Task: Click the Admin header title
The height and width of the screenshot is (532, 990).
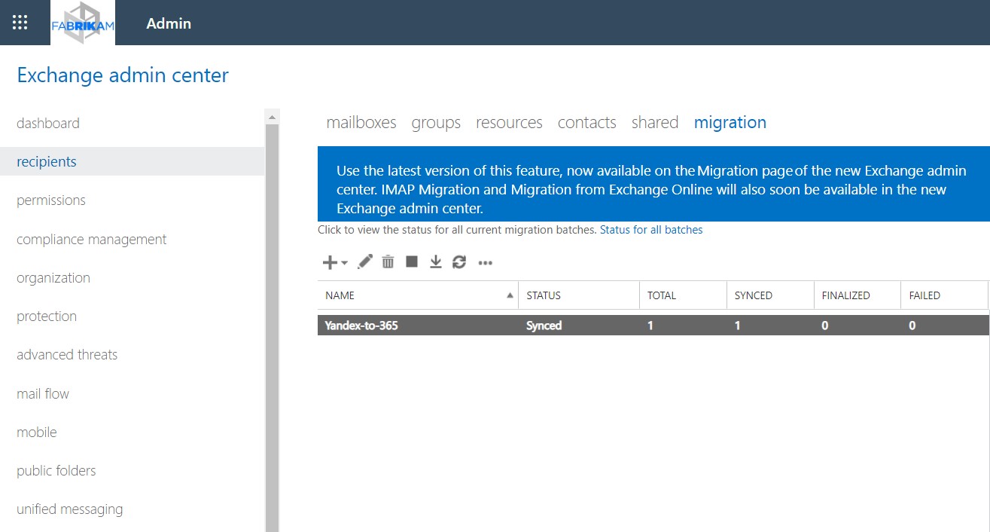Action: tap(169, 23)
